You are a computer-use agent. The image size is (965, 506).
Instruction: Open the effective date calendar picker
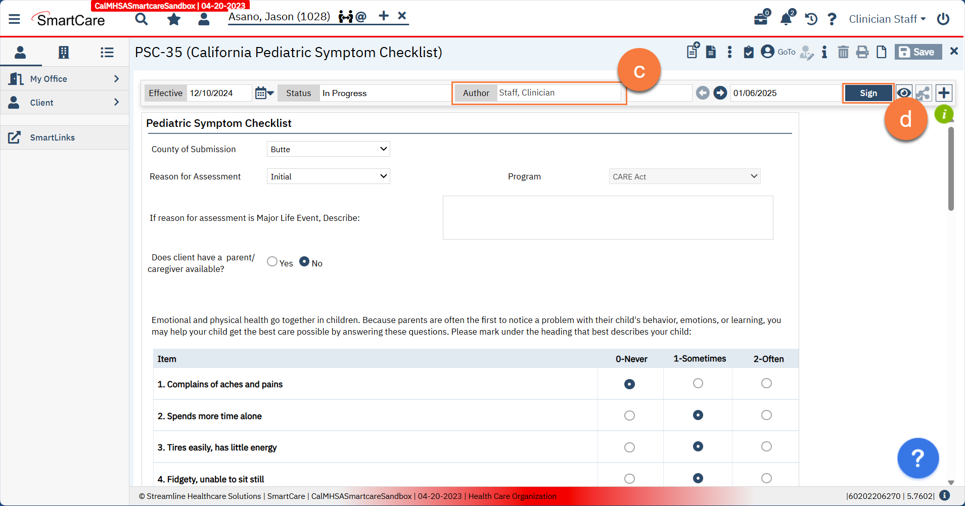point(263,93)
